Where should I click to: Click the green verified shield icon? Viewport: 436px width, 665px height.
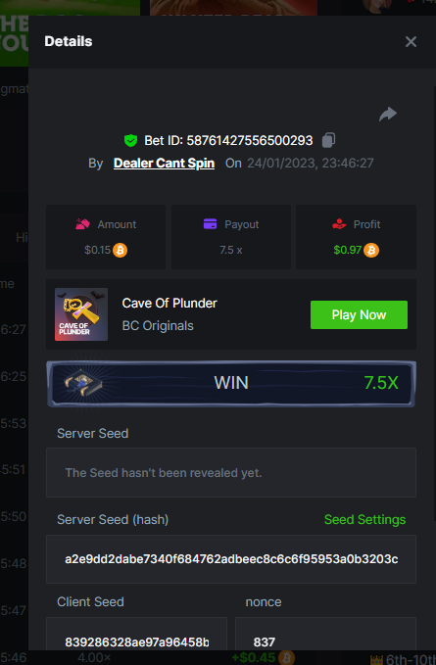[130, 140]
